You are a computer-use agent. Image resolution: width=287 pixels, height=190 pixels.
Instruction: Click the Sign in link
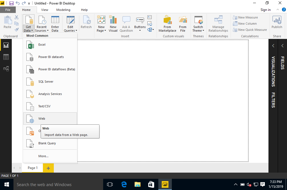[x=265, y=10]
